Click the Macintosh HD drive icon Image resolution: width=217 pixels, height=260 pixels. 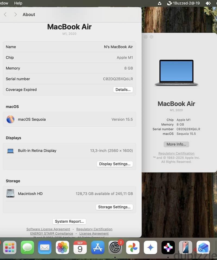pos(10,193)
